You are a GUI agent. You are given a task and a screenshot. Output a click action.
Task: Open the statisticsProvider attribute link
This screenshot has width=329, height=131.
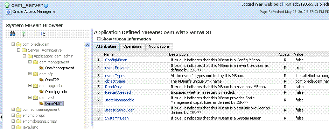click(x=119, y=110)
